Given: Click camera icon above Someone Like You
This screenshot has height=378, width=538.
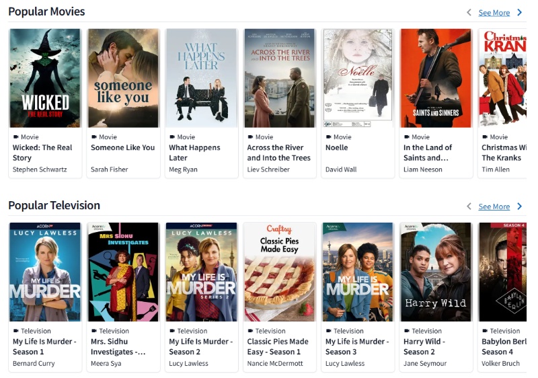Looking at the screenshot, I should pyautogui.click(x=94, y=137).
